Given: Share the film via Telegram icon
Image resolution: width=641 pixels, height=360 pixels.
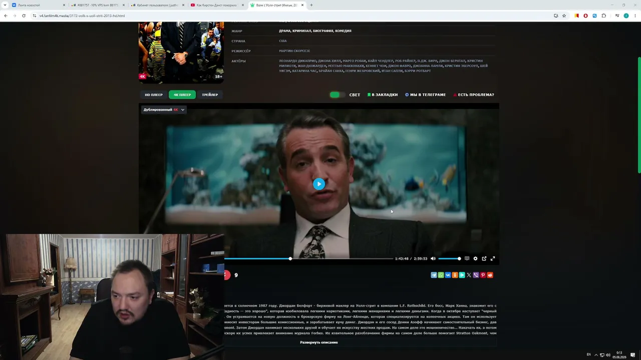Looking at the screenshot, I should (x=434, y=275).
